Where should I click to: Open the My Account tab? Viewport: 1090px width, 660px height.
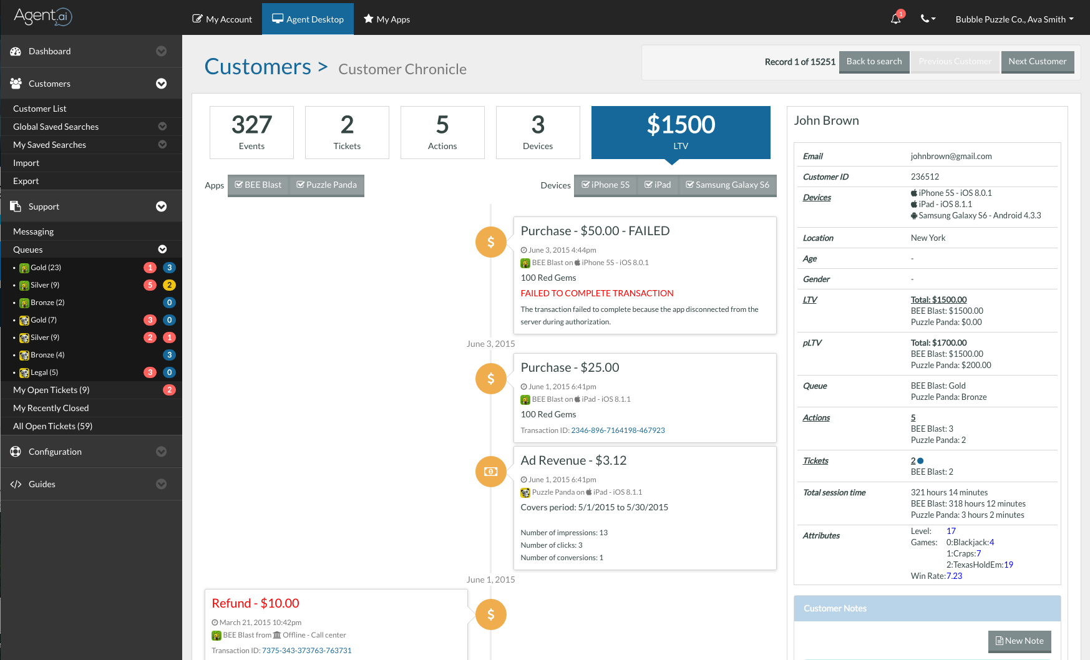(x=222, y=19)
